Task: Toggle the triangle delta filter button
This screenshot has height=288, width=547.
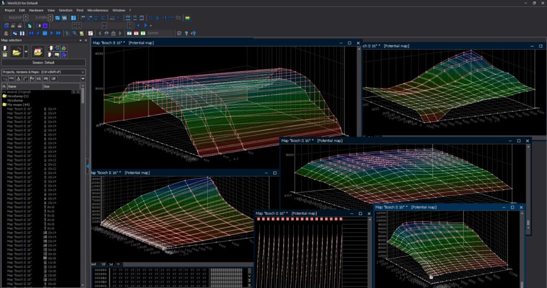Action: tap(18, 78)
